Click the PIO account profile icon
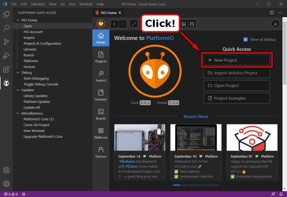This screenshot has height=197, width=287. [275, 24]
